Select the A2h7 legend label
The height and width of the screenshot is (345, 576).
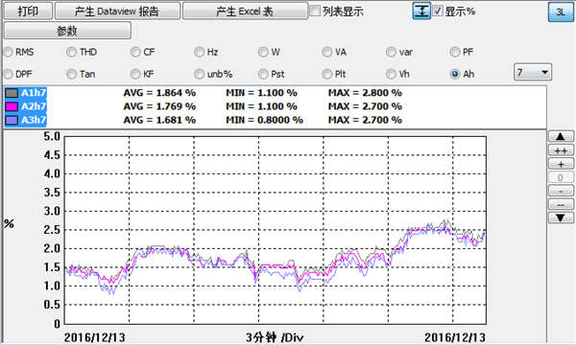coord(34,106)
